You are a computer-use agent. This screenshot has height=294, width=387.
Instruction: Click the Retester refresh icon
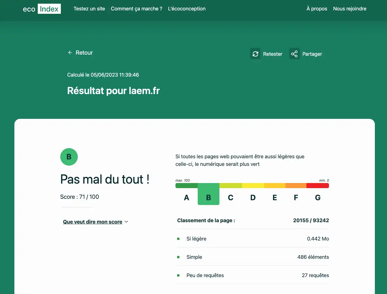(x=255, y=54)
